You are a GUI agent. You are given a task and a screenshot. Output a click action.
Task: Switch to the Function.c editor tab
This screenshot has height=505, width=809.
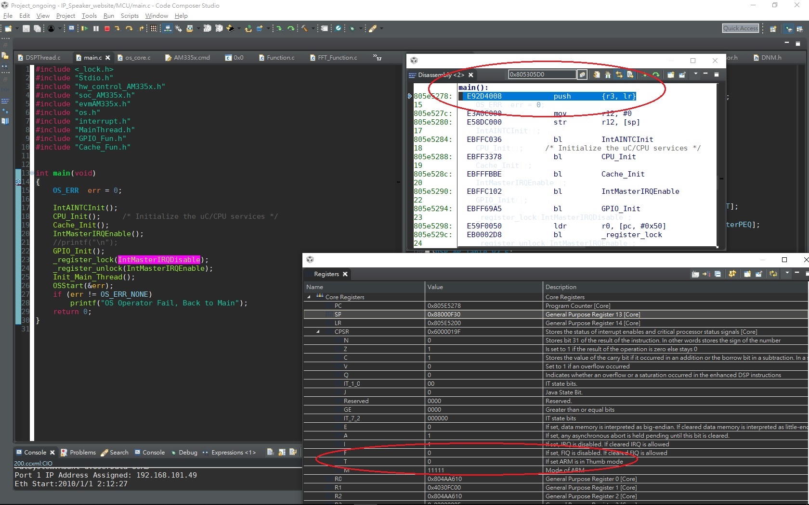[277, 58]
